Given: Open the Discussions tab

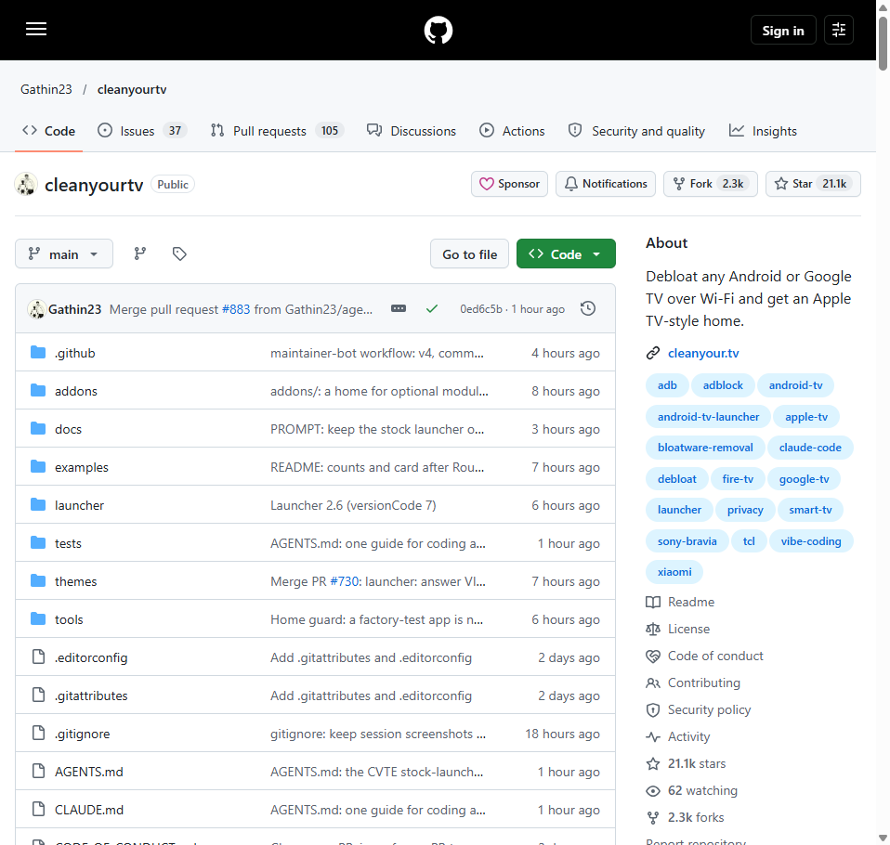Looking at the screenshot, I should [x=412, y=131].
